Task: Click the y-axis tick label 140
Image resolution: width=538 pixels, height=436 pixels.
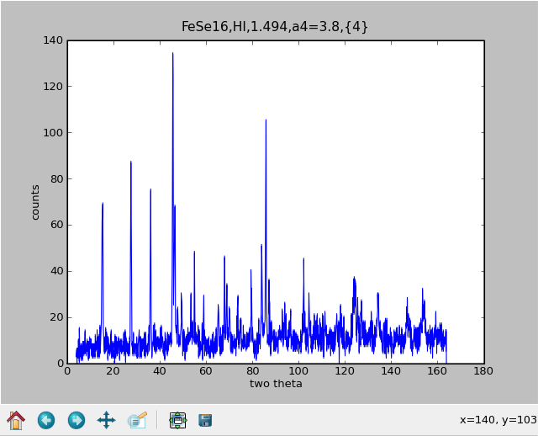Action: pos(53,40)
